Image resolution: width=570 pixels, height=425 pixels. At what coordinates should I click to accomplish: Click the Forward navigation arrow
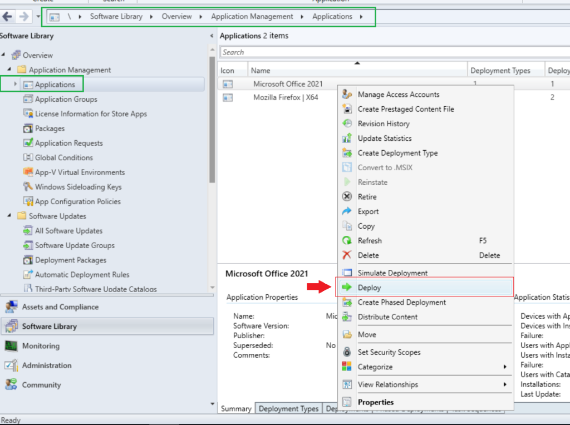(24, 16)
